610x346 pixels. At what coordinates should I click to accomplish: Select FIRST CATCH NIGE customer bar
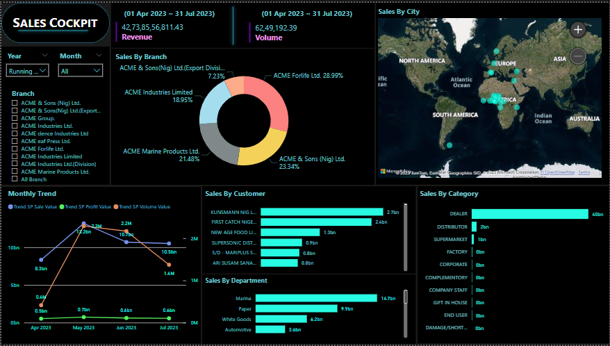coord(316,222)
